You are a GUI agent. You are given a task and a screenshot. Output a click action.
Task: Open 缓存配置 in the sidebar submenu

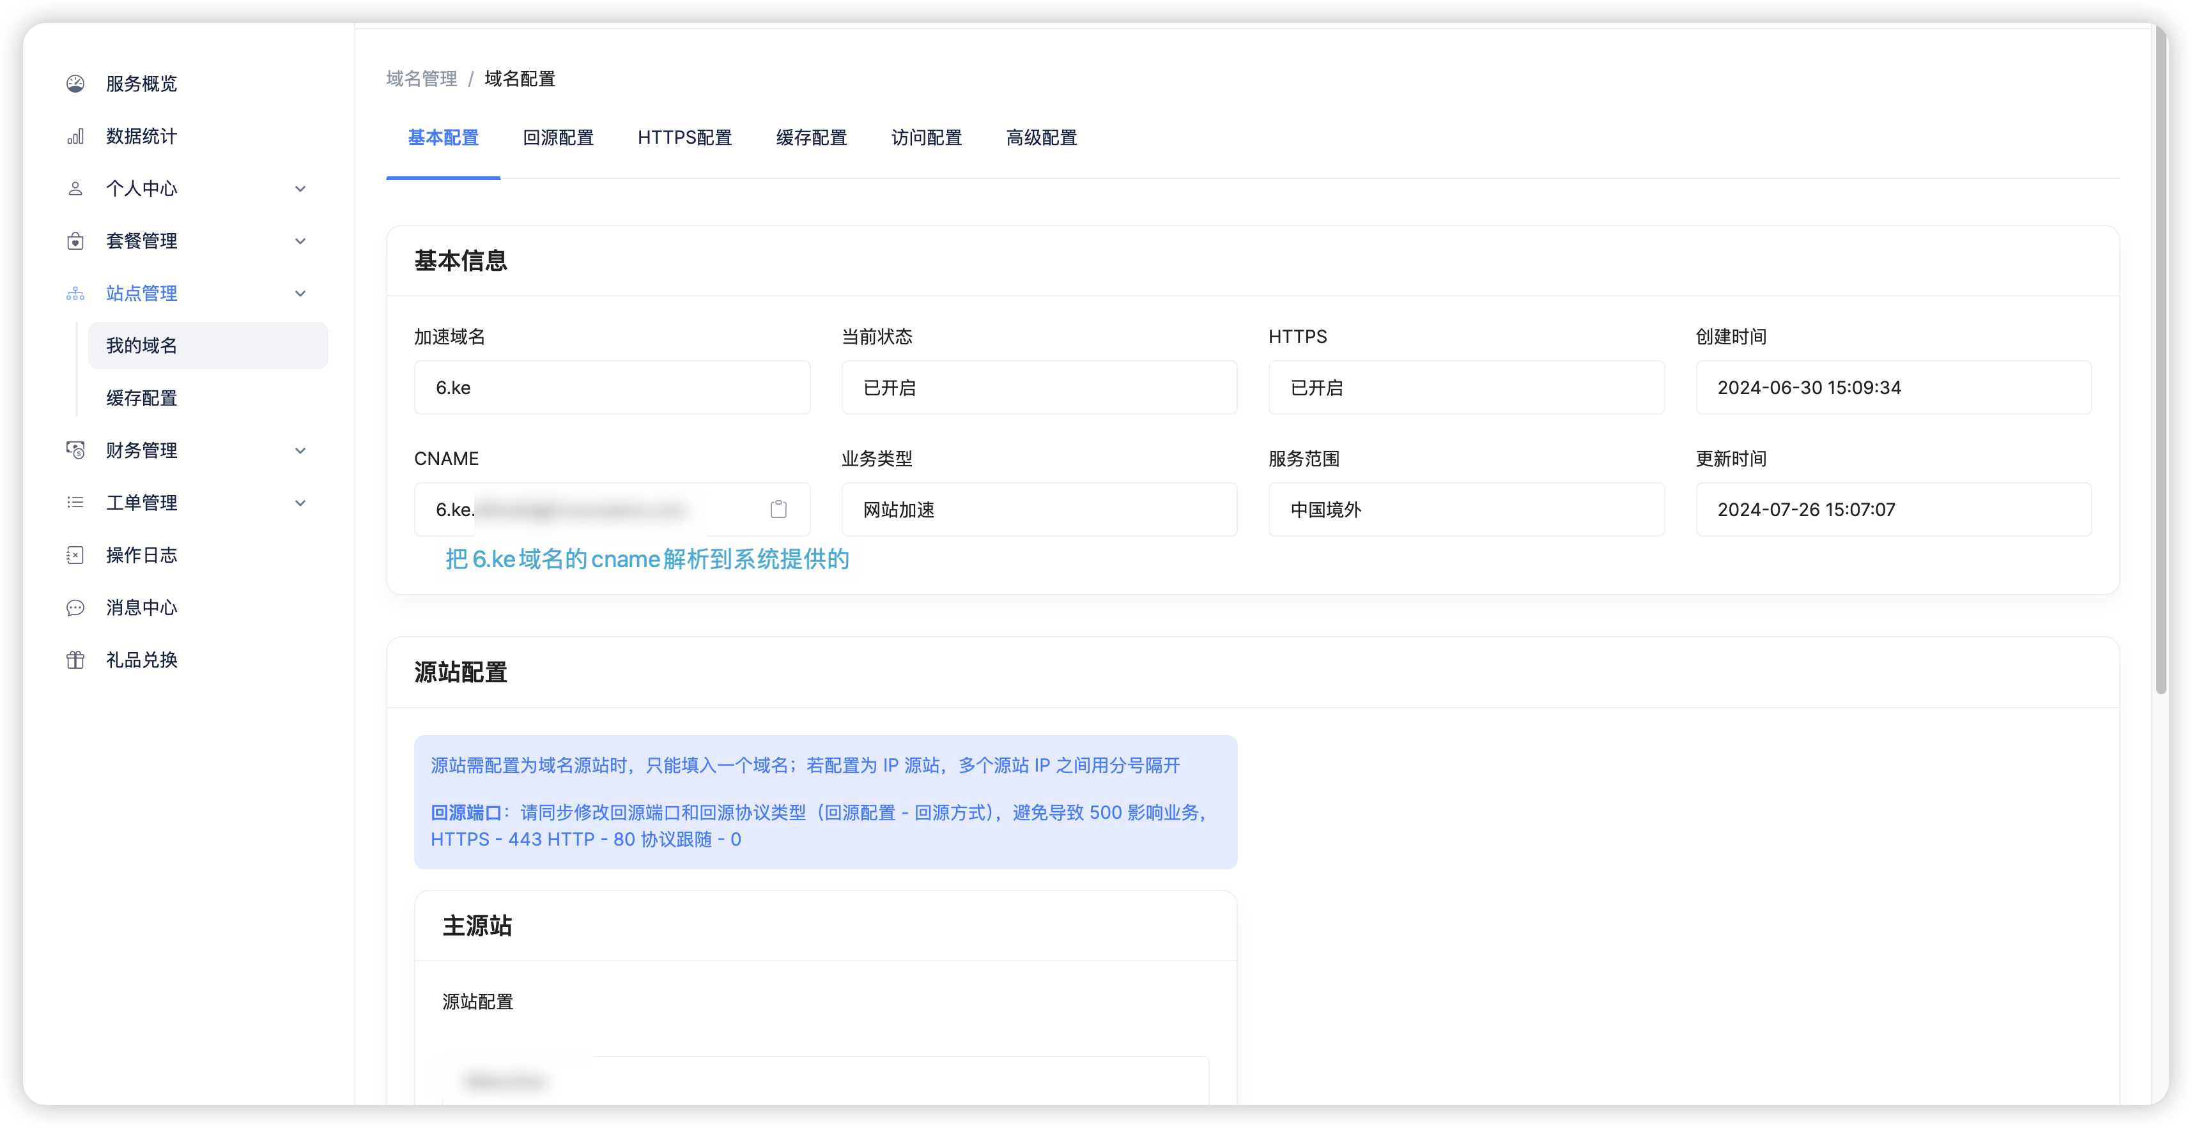(141, 398)
